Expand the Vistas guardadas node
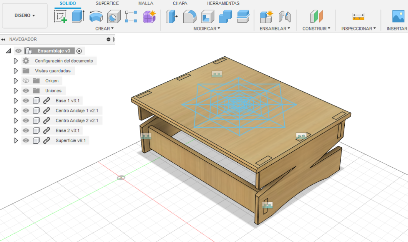The image size is (408, 242). click(x=16, y=71)
